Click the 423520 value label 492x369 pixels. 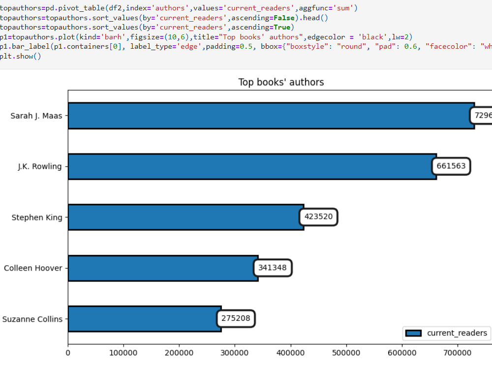[x=318, y=217]
